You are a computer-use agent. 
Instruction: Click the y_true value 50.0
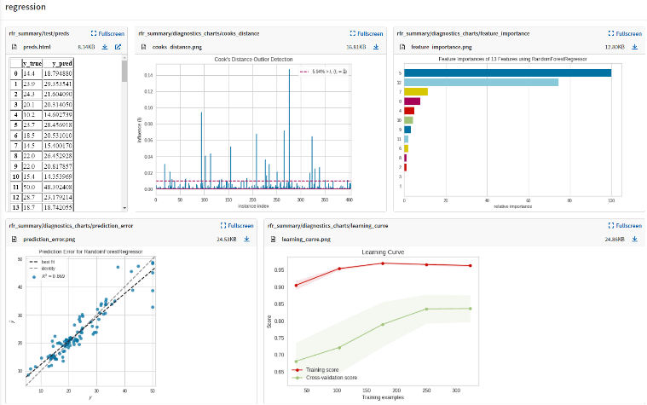[x=32, y=187]
